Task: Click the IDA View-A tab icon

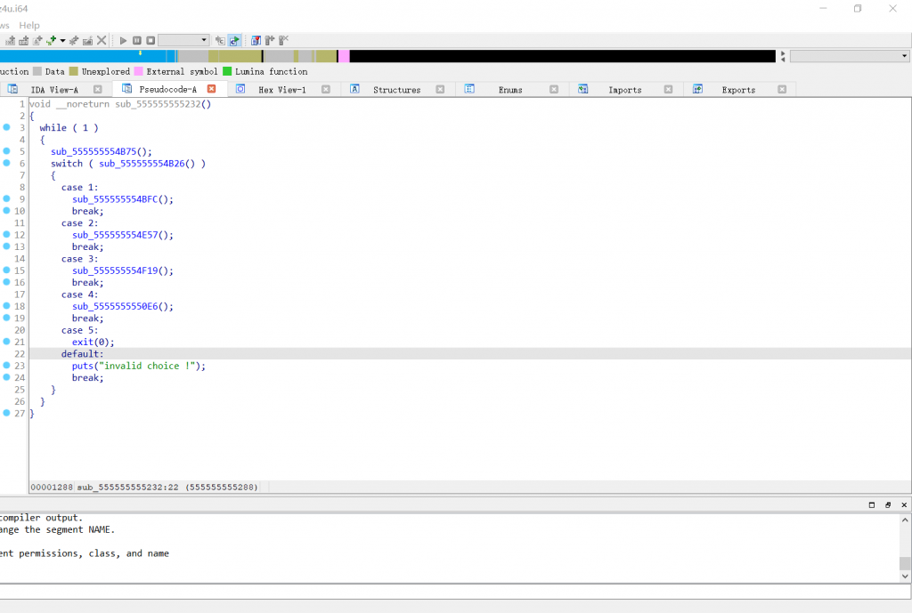Action: tap(12, 89)
